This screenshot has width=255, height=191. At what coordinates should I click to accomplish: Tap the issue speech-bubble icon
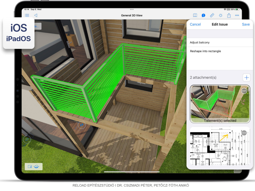(x=203, y=16)
